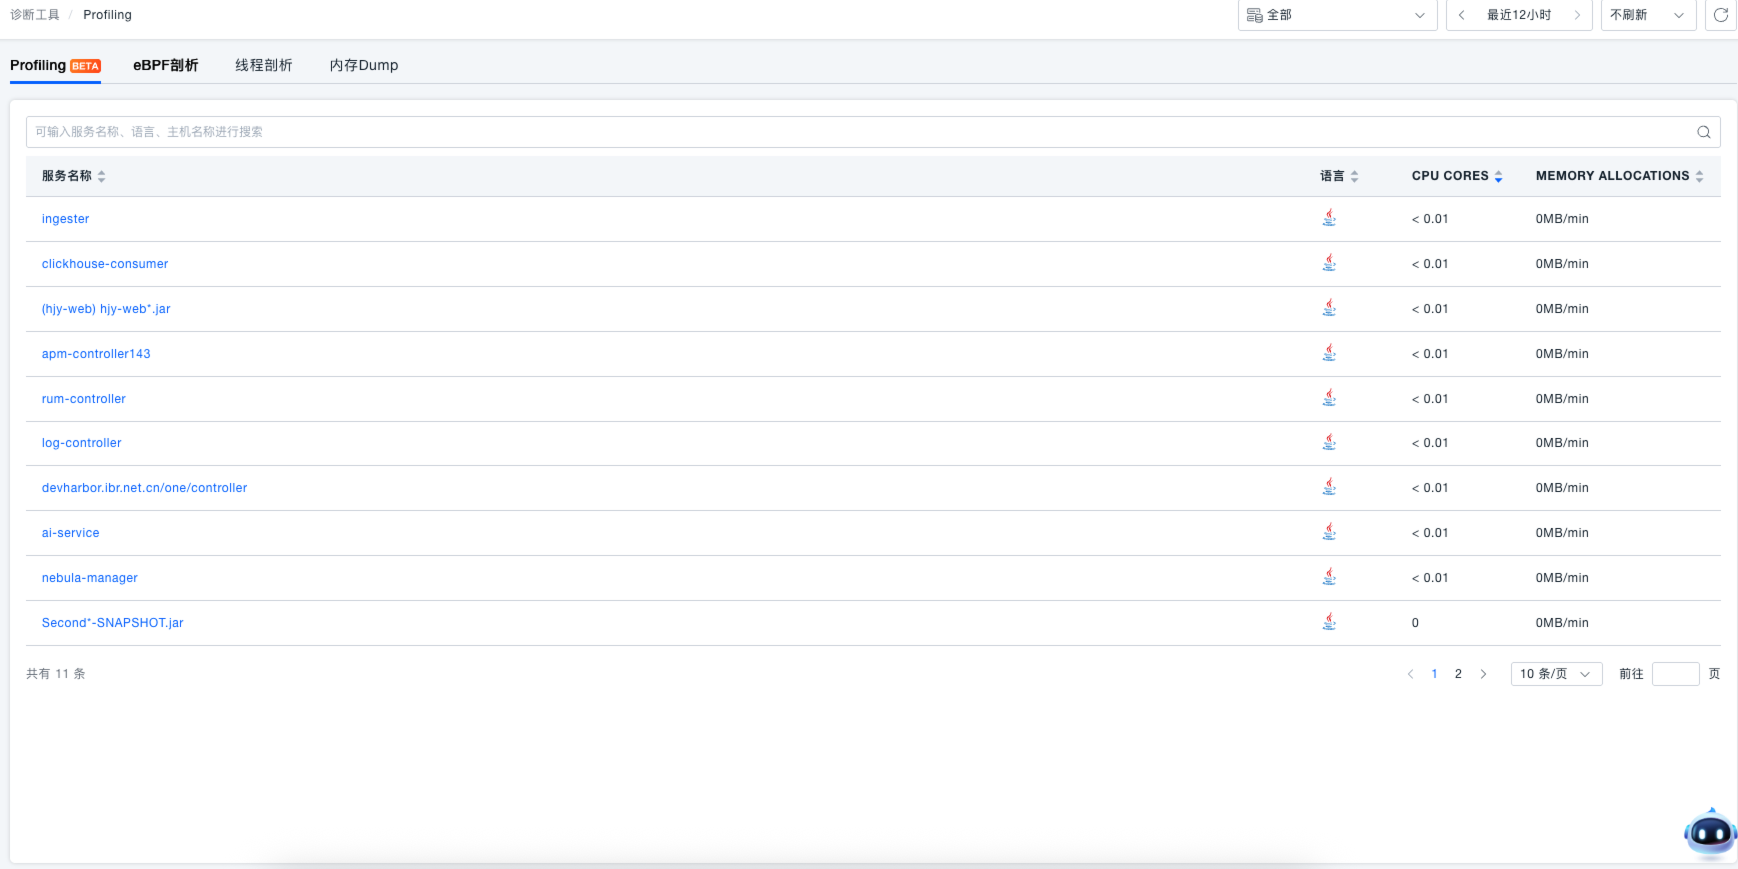
Task: Open the chatbot assistant robot icon
Action: 1709,832
